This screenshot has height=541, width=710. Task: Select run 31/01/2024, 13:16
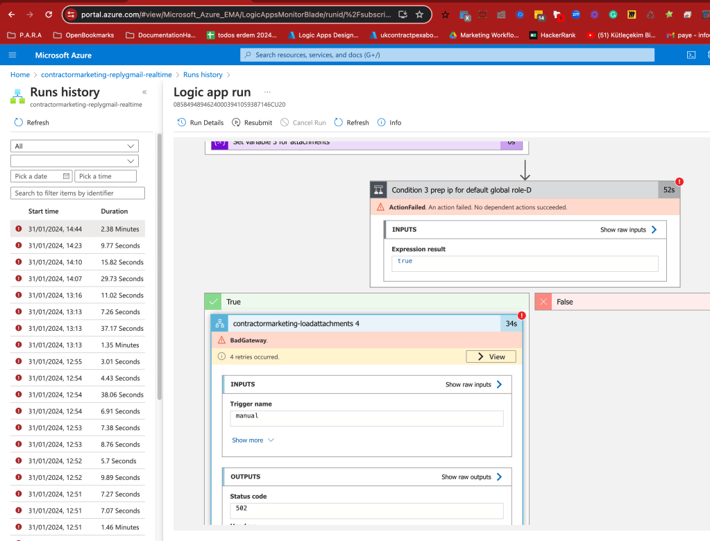point(78,295)
